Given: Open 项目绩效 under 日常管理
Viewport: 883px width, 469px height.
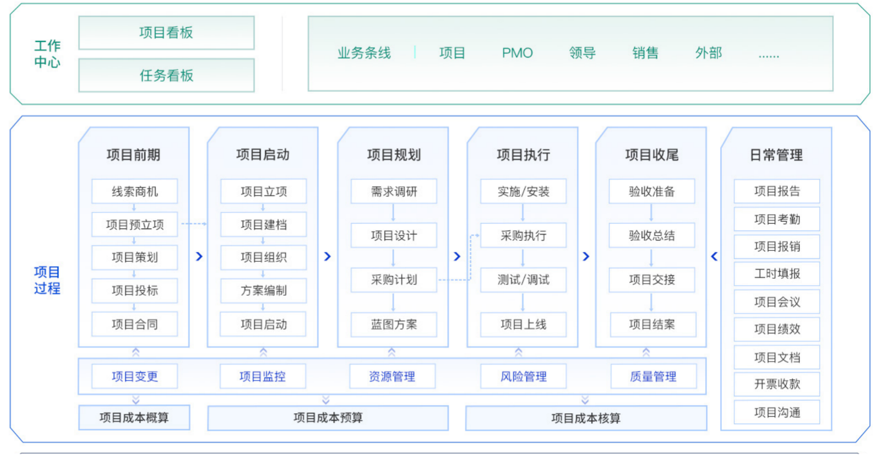Looking at the screenshot, I should (777, 329).
